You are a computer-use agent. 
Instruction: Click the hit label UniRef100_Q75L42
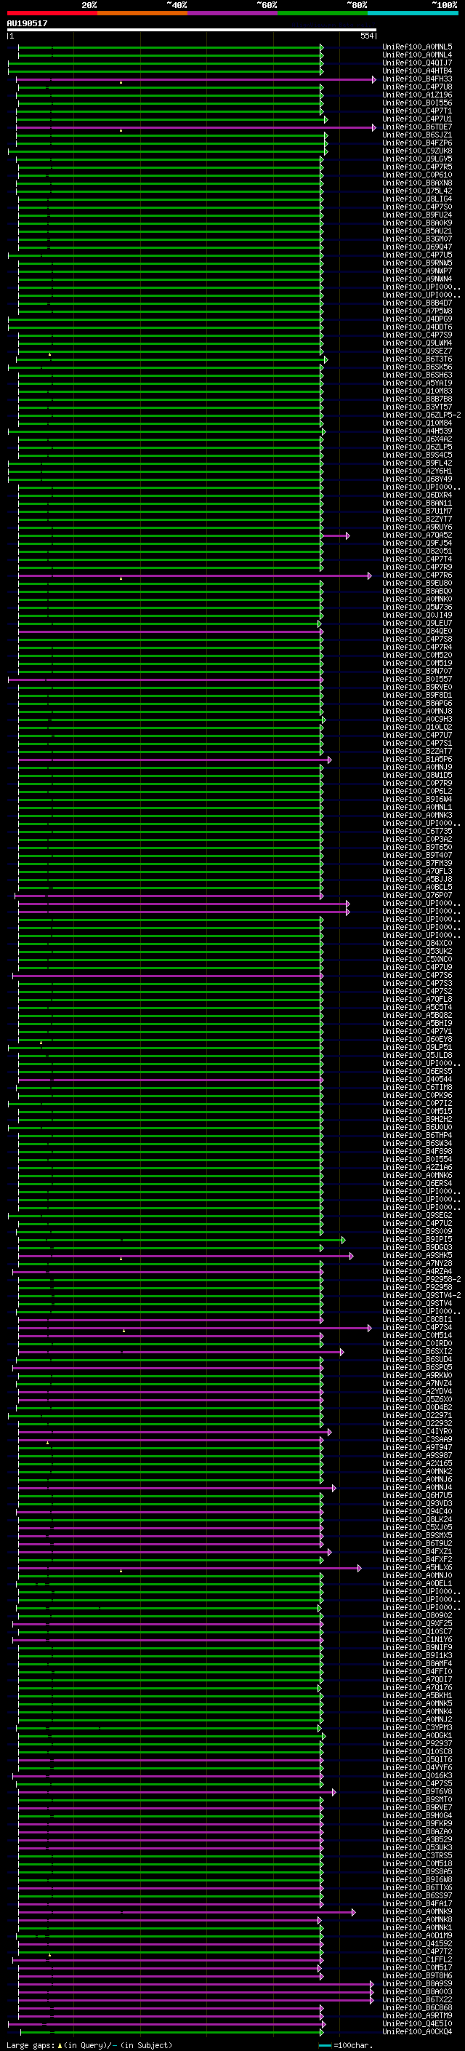pyautogui.click(x=417, y=191)
